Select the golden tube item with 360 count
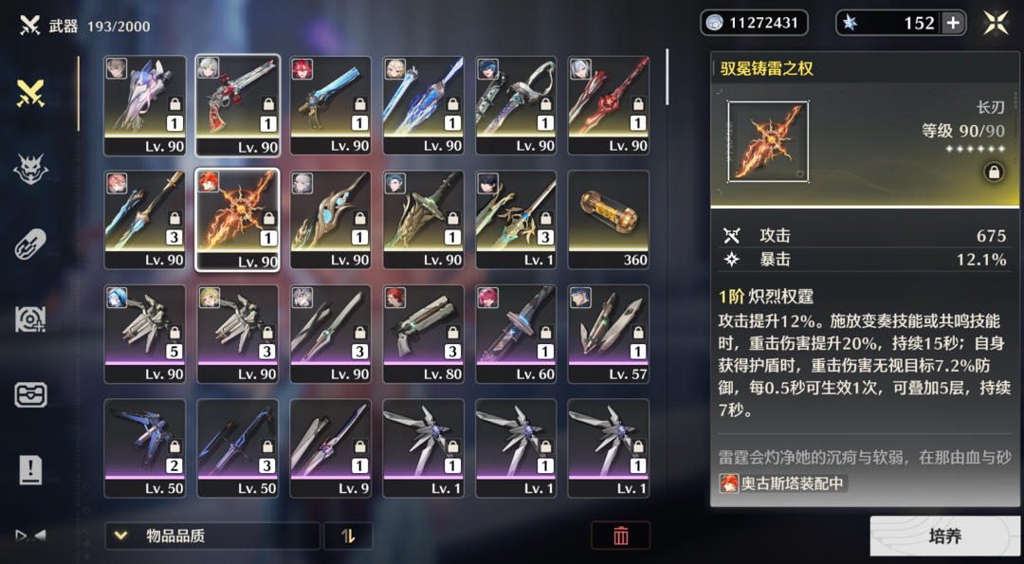Viewport: 1024px width, 564px height. (x=609, y=220)
